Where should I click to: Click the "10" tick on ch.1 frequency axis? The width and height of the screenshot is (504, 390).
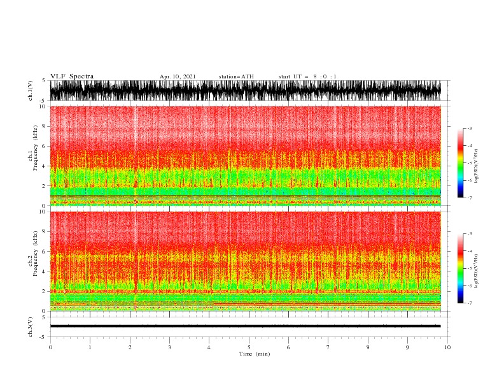click(43, 106)
